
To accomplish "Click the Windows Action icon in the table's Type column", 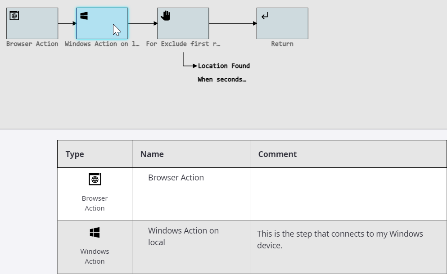I will 95,232.
